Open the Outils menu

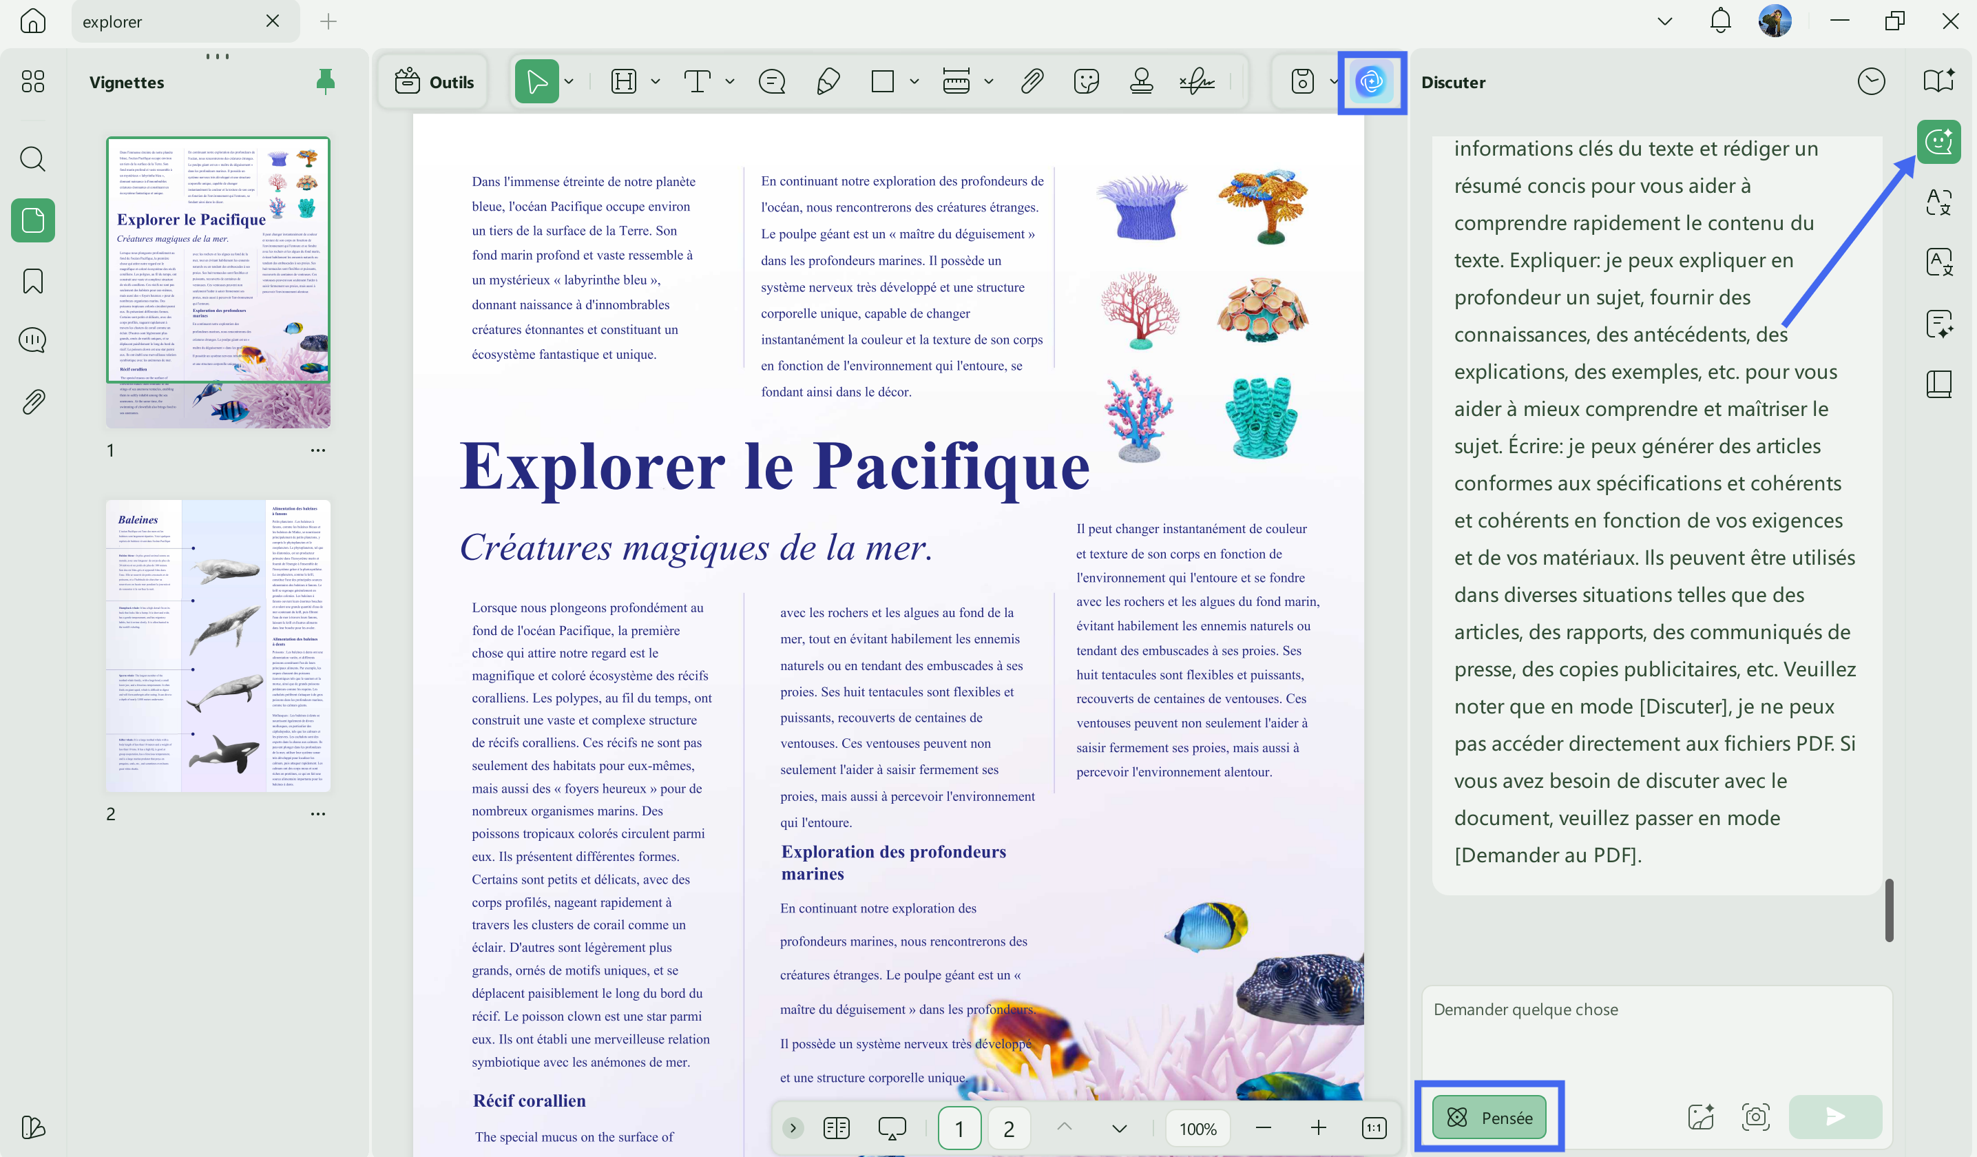pos(434,81)
